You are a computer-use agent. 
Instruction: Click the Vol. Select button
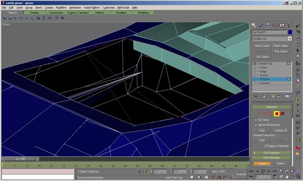tap(262, 57)
